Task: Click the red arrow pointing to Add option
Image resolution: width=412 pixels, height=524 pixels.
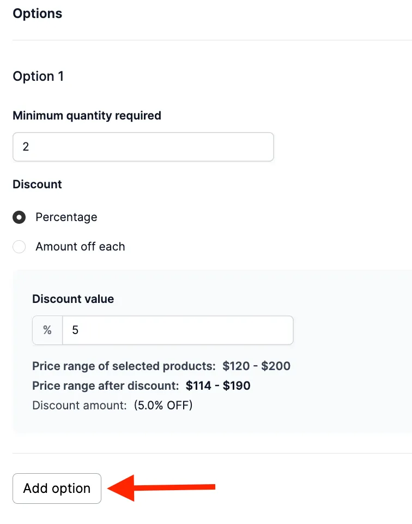Action: 161,488
